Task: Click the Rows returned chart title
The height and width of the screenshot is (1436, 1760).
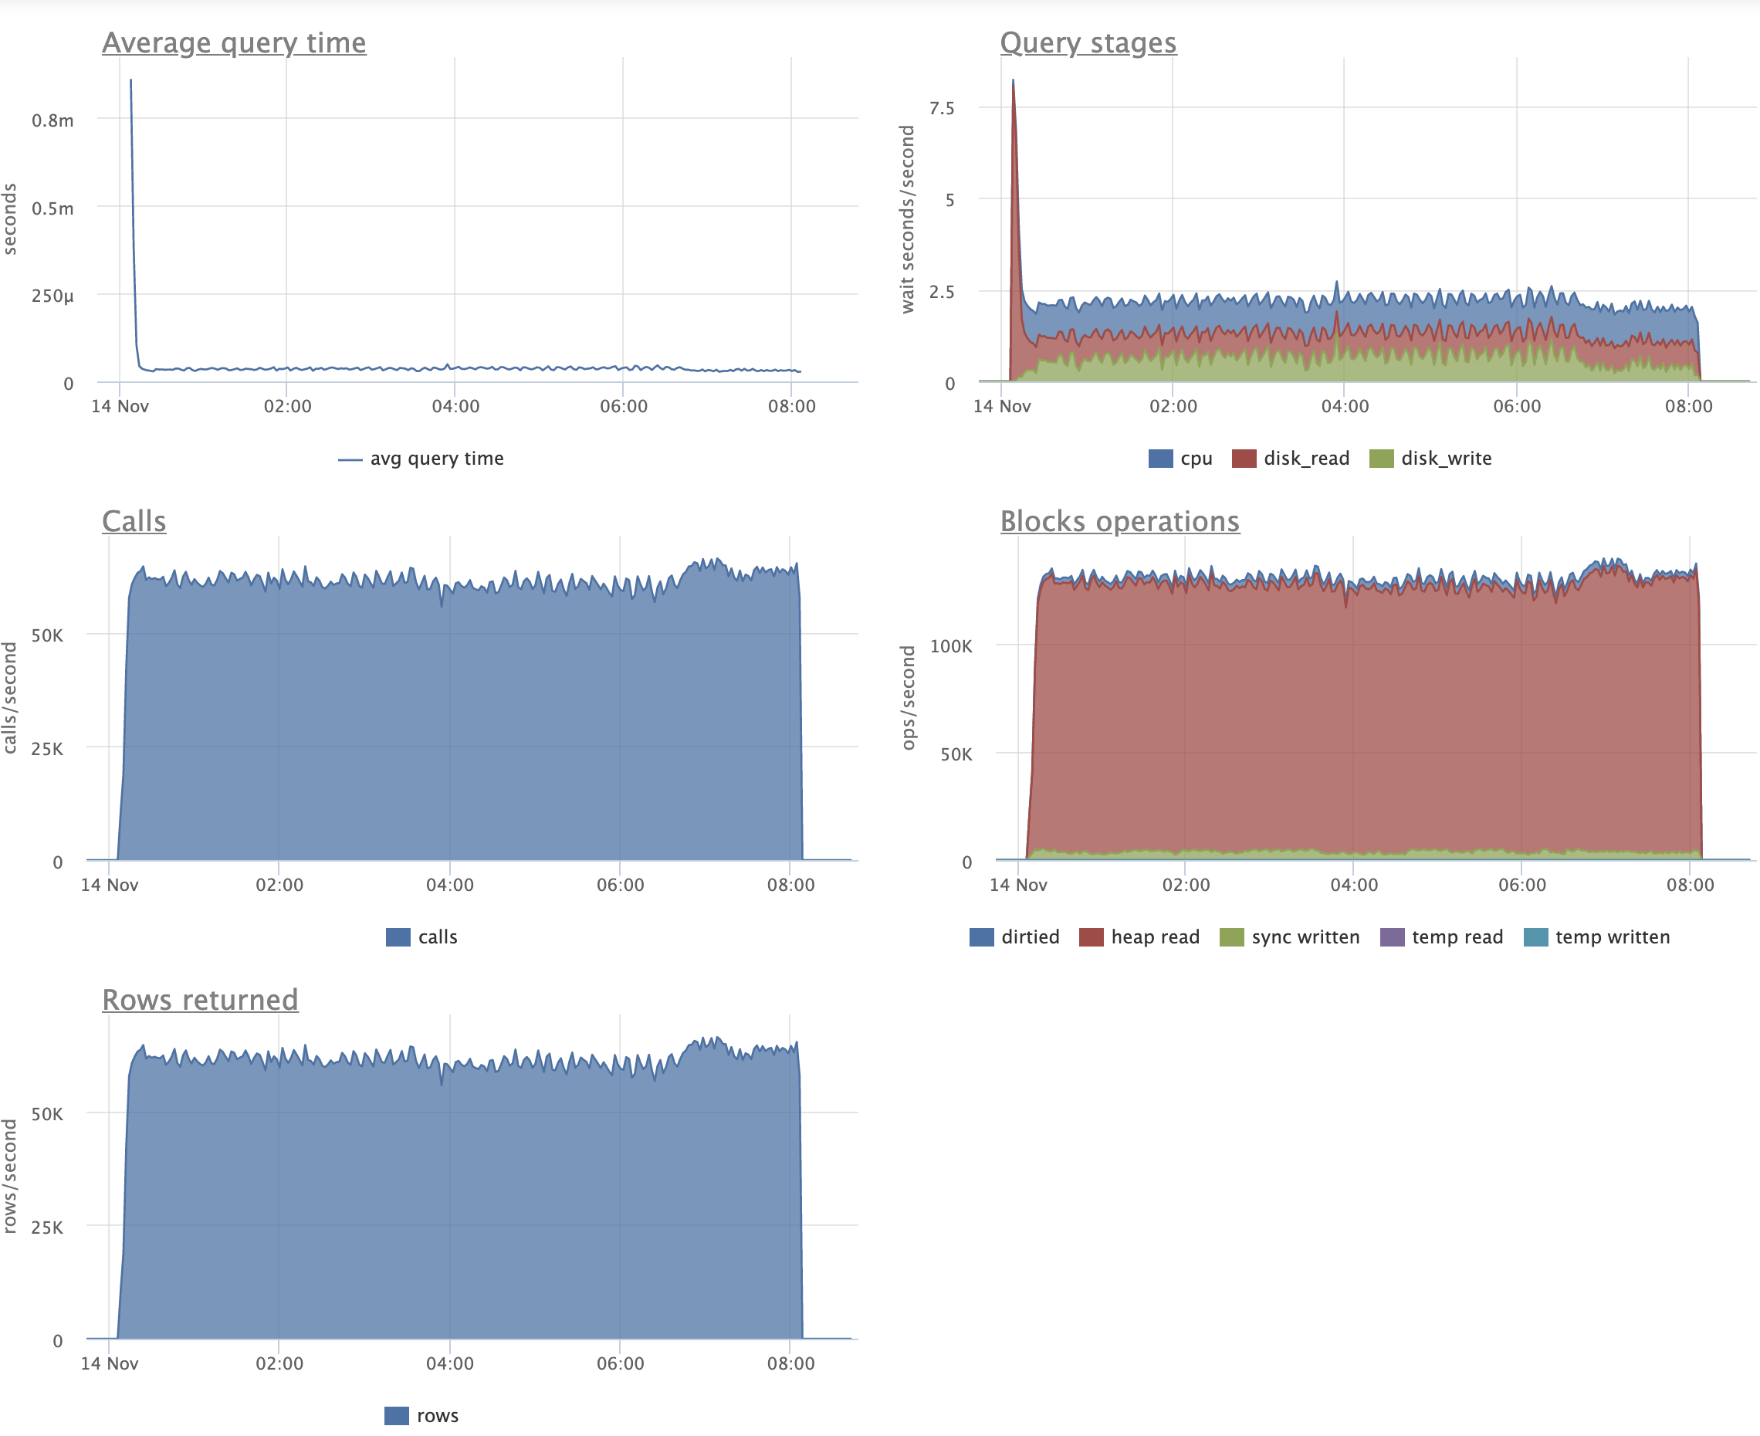Action: pyautogui.click(x=199, y=999)
